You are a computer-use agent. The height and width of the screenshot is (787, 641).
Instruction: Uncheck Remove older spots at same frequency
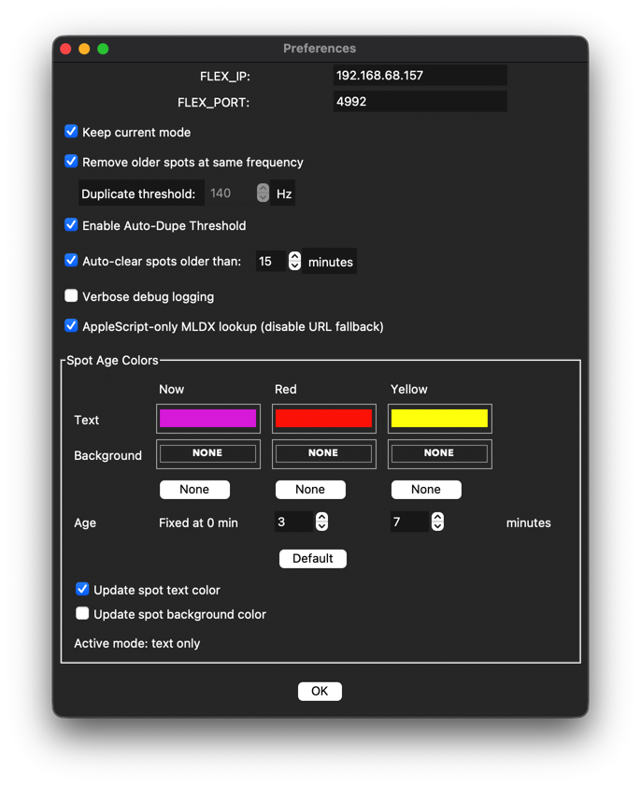[x=71, y=162]
